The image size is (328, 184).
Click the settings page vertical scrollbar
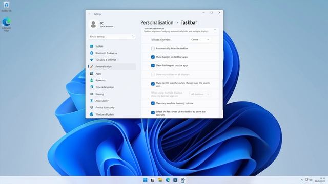coord(222,94)
